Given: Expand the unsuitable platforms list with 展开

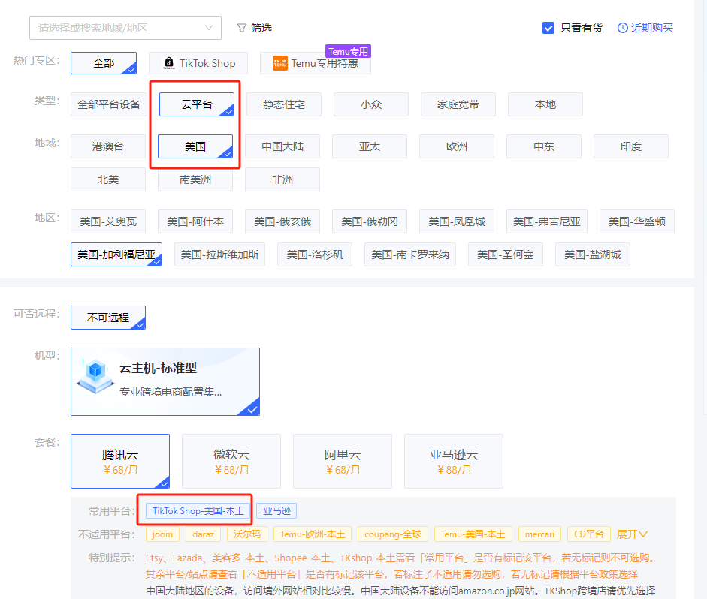Looking at the screenshot, I should [x=632, y=534].
